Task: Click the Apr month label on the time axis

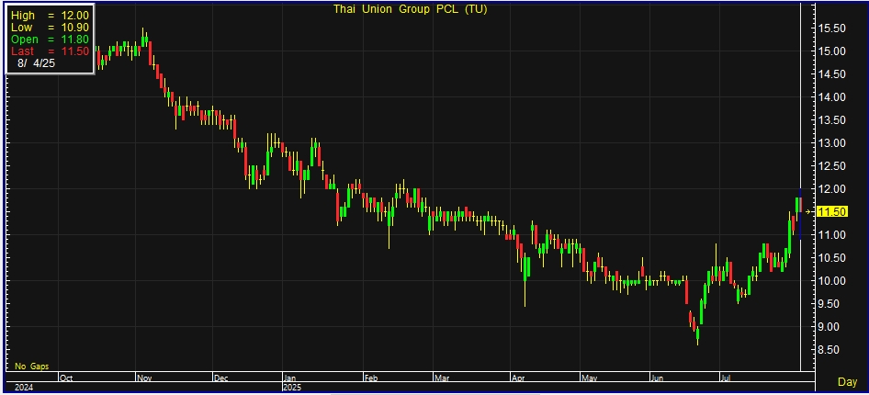Action: tap(518, 378)
